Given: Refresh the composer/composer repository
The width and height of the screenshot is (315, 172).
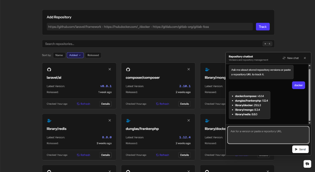Looking at the screenshot, I should pos(162,104).
